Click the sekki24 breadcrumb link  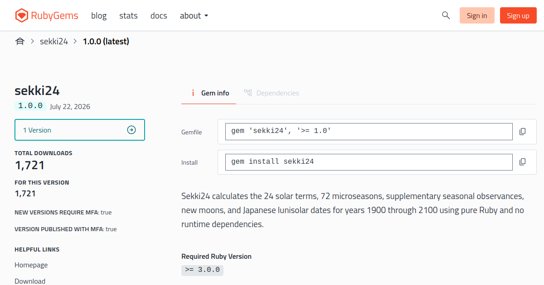pos(54,42)
